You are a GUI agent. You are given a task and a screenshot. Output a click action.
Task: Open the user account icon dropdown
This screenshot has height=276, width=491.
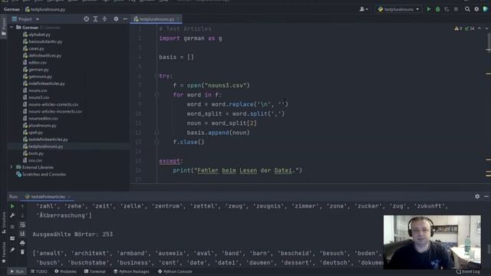coord(364,9)
